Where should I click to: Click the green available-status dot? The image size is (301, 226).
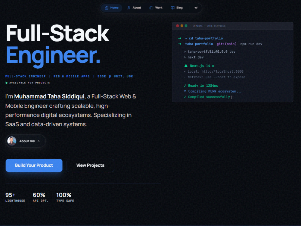pyautogui.click(x=7, y=83)
